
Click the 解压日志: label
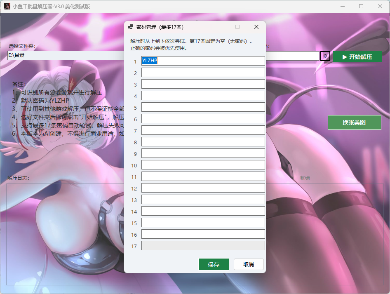19,178
